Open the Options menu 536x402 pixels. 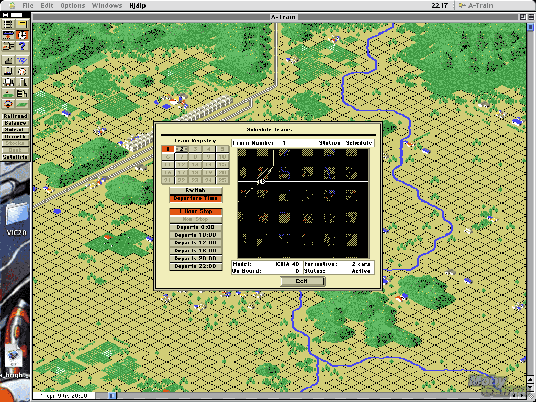coord(72,5)
